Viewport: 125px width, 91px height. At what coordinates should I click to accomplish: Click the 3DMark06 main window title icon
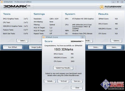(2, 2)
